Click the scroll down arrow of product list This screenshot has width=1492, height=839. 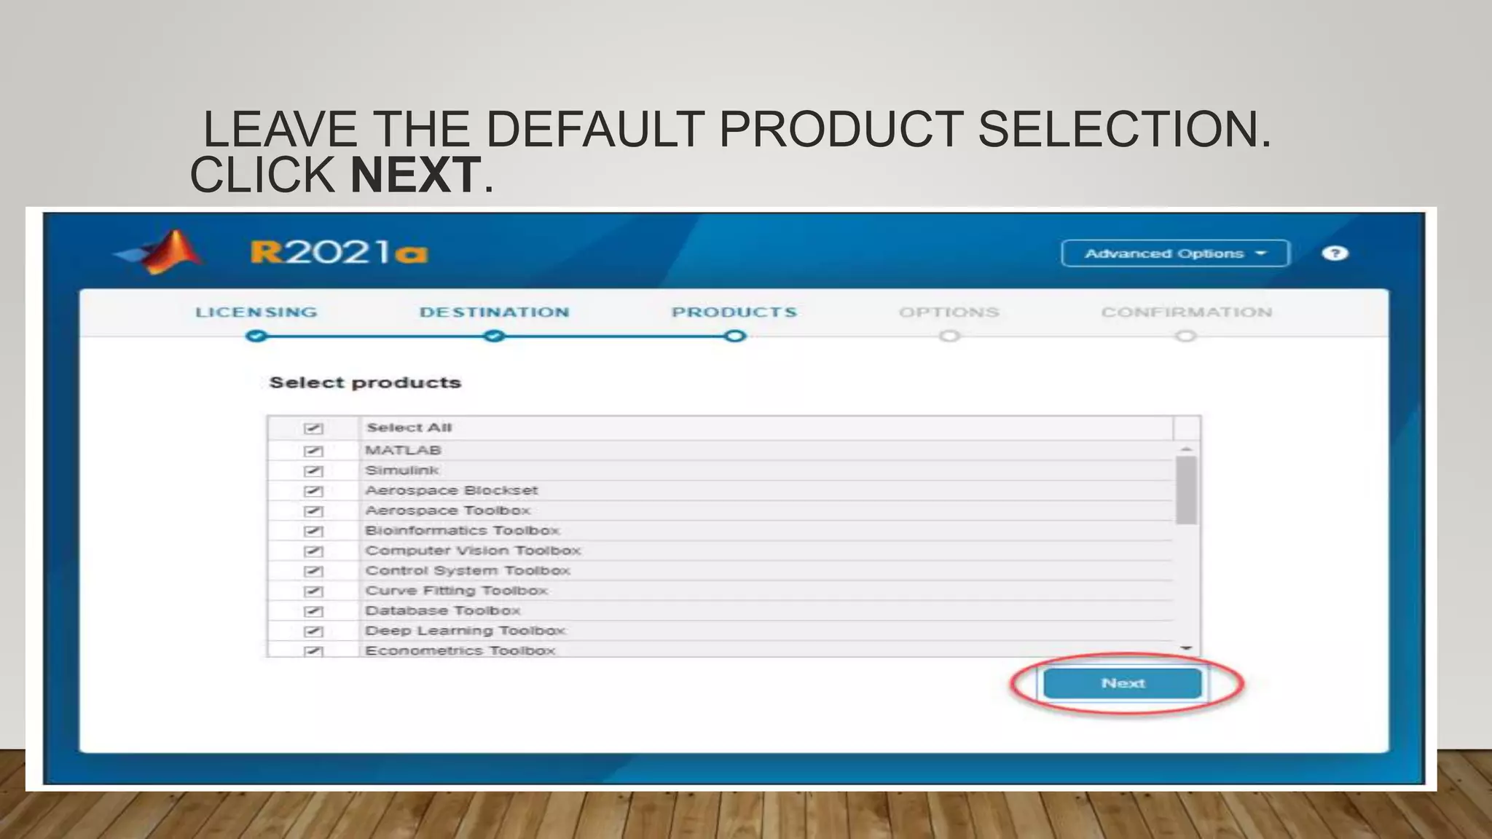[x=1186, y=647]
